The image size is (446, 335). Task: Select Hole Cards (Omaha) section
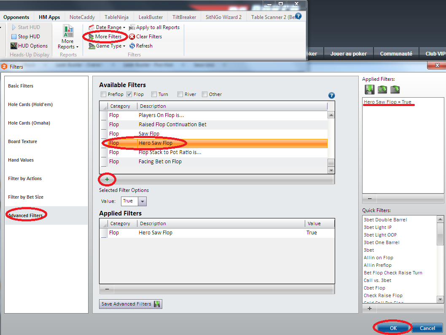46,123
